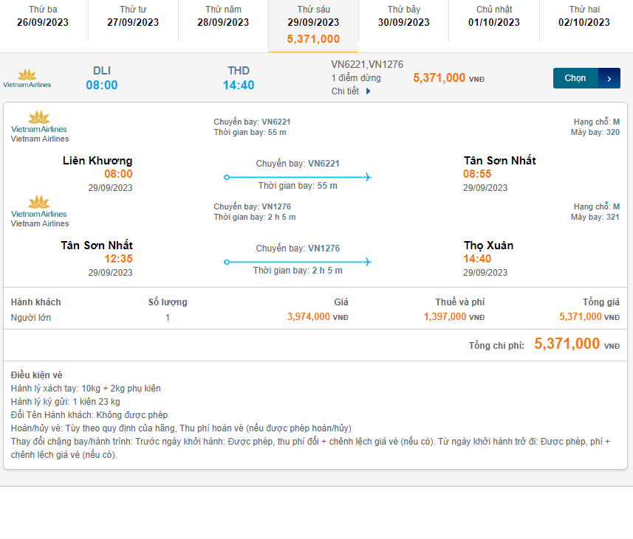633x539 pixels.
Task: Click the DLI 08:00 departure info
Action: point(102,78)
